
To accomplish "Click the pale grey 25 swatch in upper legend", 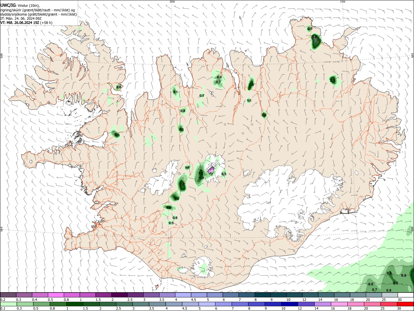I will [x=389, y=295].
